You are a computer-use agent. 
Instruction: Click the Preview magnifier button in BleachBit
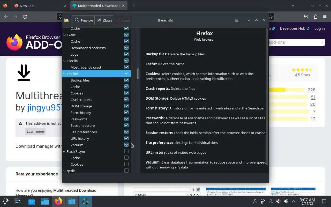click(x=84, y=20)
